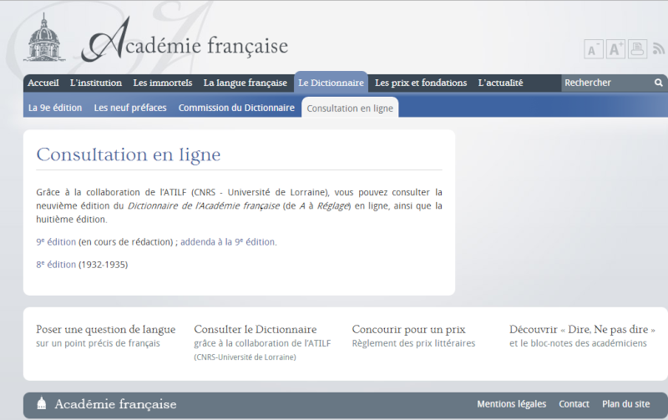Select Consultation en ligne tab
The image size is (668, 420).
click(350, 108)
